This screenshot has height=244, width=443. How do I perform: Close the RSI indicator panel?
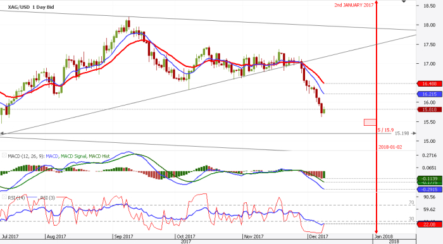coord(4,197)
